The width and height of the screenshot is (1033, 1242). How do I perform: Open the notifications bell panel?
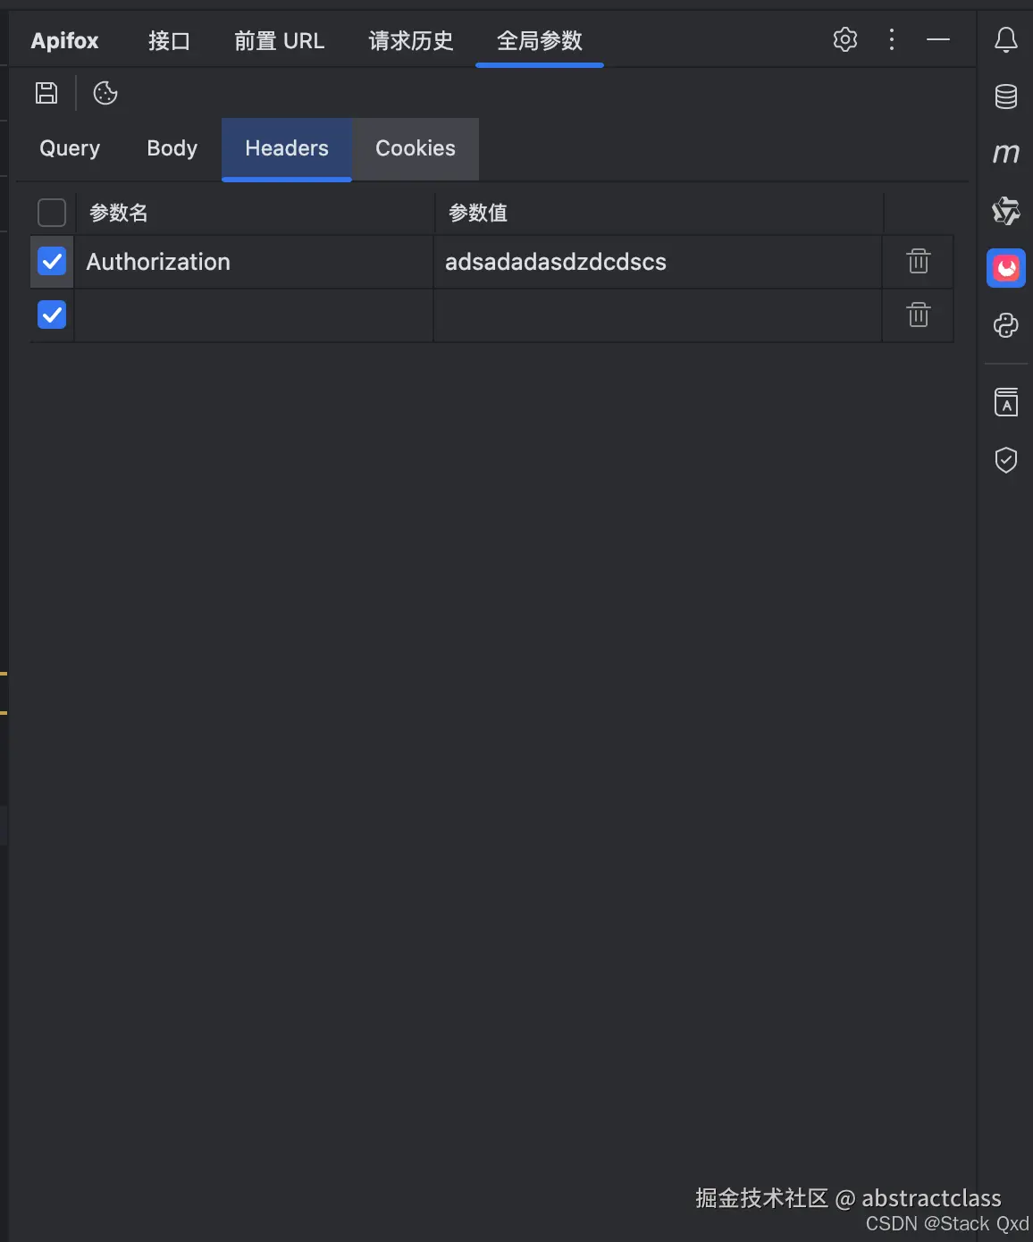pyautogui.click(x=1006, y=39)
